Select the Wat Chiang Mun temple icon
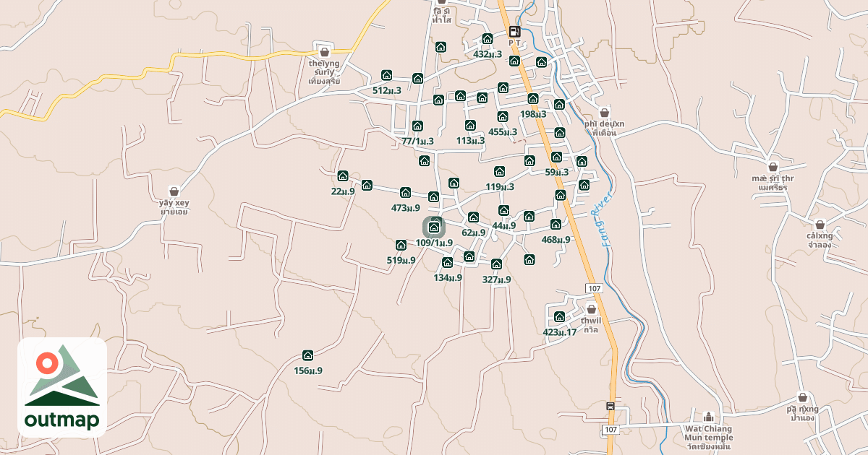868x455 pixels. [x=709, y=417]
